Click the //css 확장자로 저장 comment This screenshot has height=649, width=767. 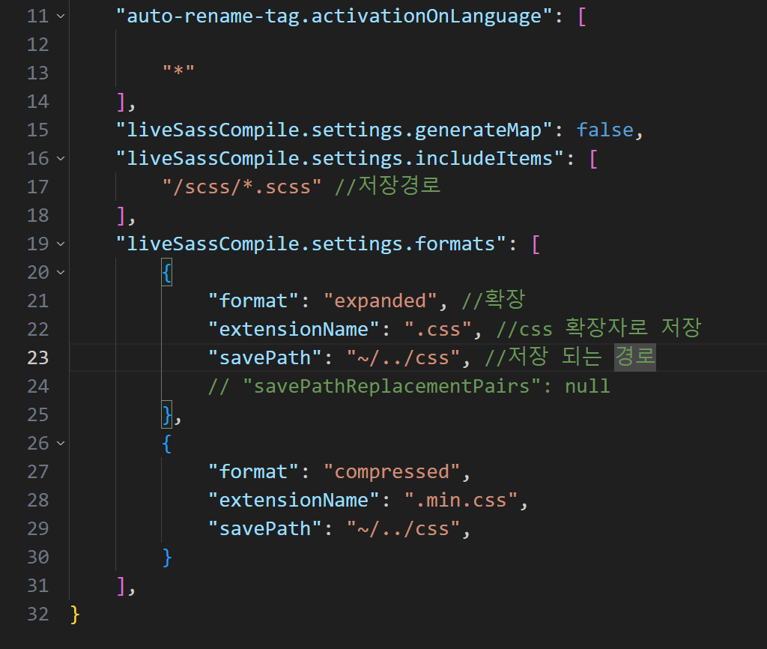point(598,328)
